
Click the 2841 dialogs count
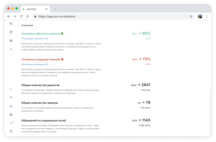[x=146, y=85]
